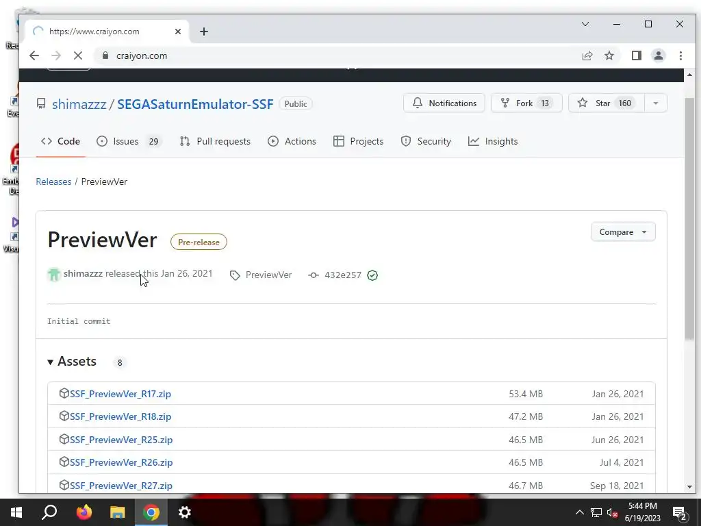Viewport: 701px width, 526px height.
Task: Open the Issues tab
Action: coord(129,141)
